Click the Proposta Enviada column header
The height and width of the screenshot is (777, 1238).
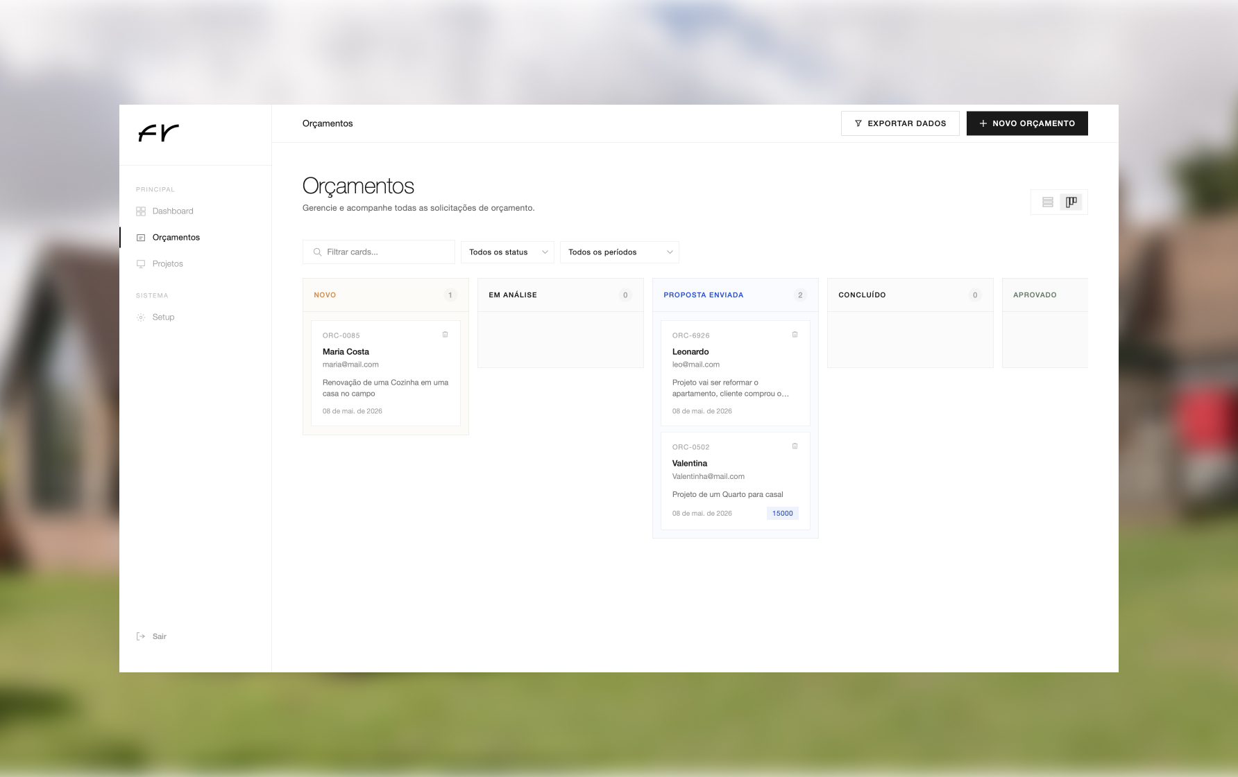(736, 295)
